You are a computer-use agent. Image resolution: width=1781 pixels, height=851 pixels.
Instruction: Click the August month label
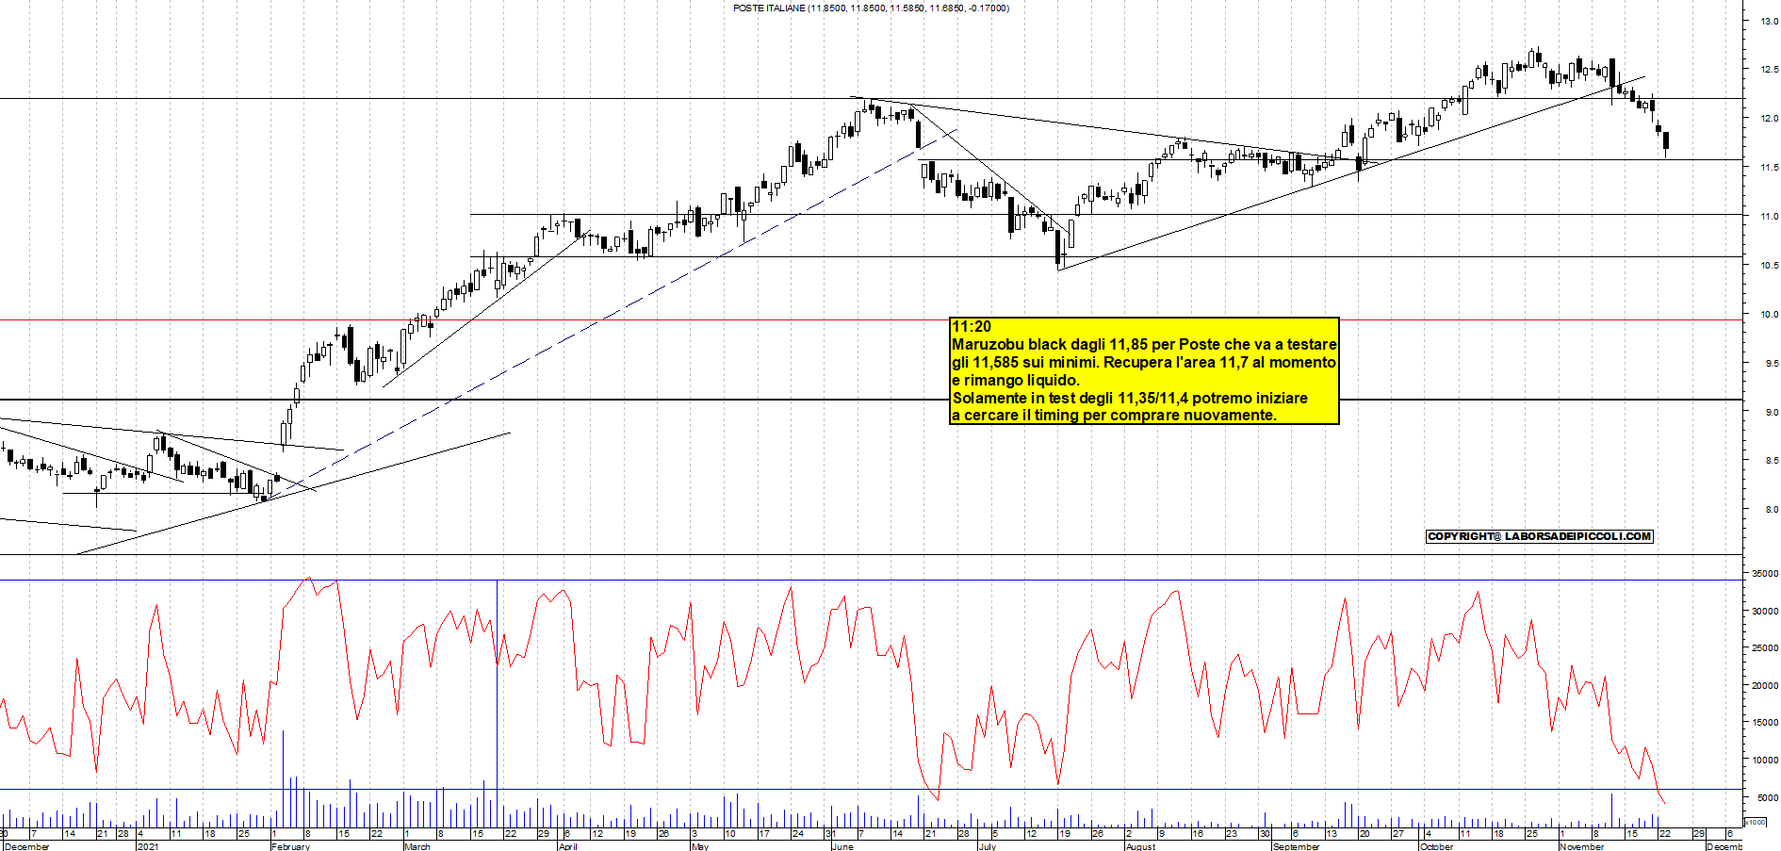pos(1140,846)
